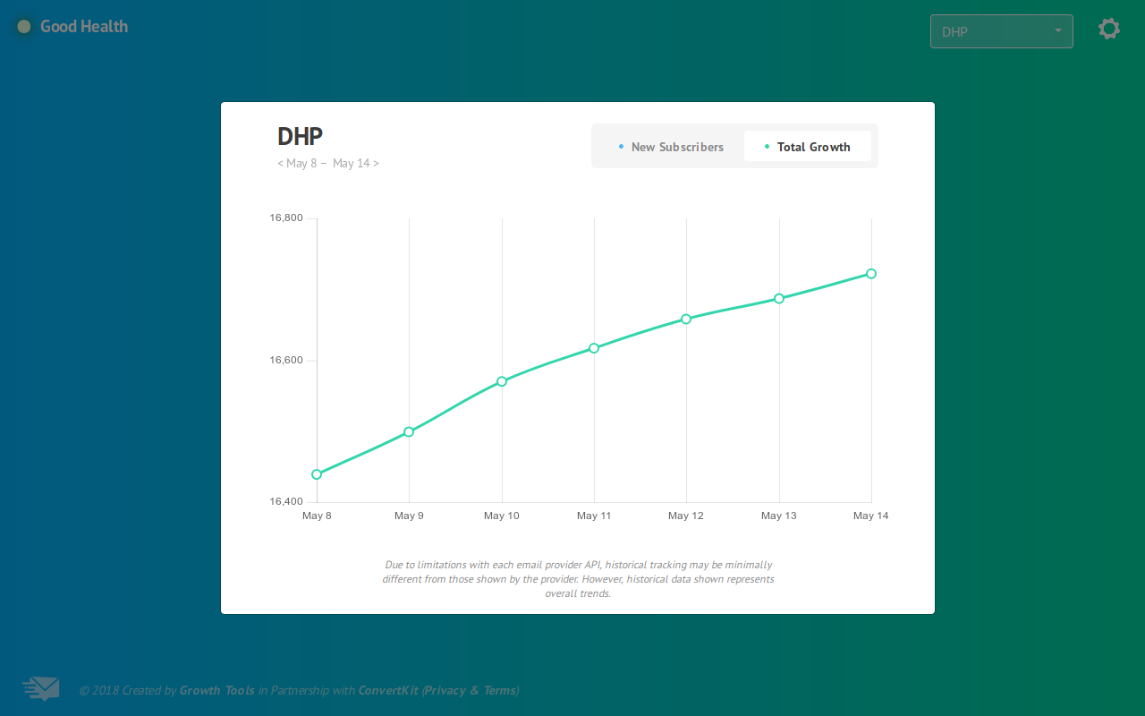1145x716 pixels.
Task: Click the May 12 data point
Action: coord(686,319)
